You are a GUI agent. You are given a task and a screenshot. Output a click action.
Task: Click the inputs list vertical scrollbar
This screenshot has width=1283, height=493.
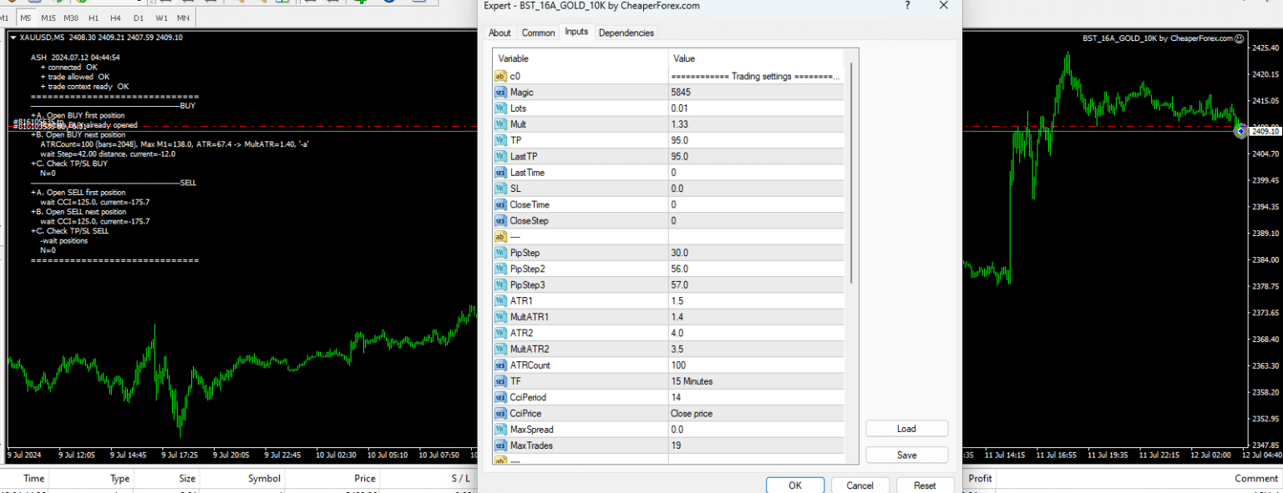coord(851,174)
